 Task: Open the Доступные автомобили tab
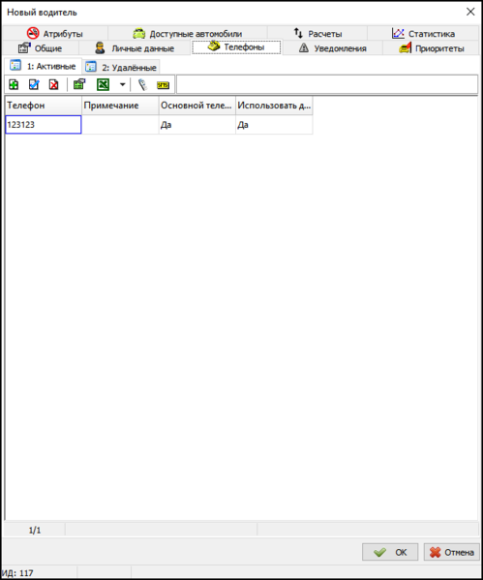[188, 34]
